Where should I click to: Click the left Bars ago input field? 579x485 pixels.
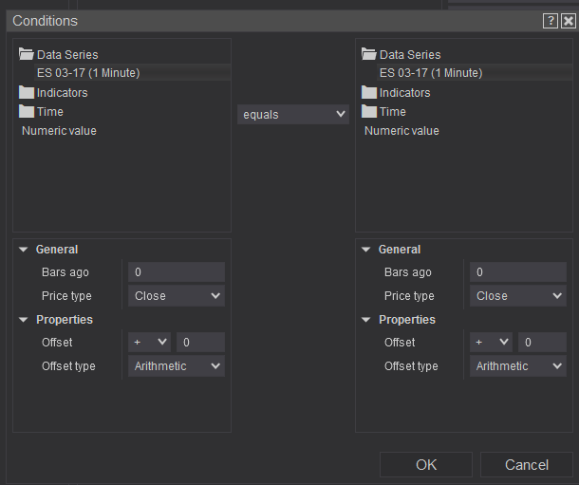click(177, 272)
